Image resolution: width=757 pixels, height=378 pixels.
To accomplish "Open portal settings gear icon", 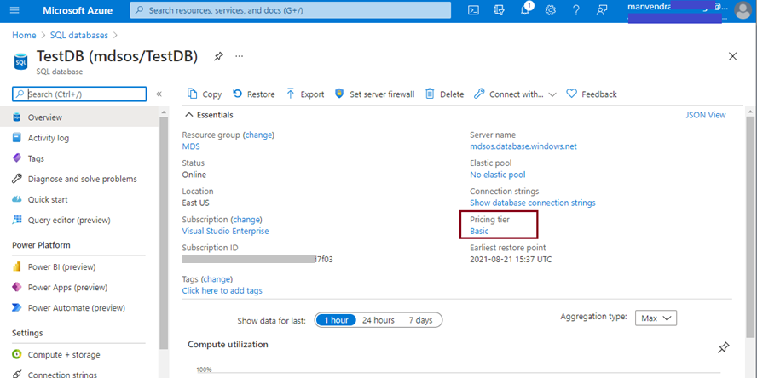I will click(x=551, y=10).
